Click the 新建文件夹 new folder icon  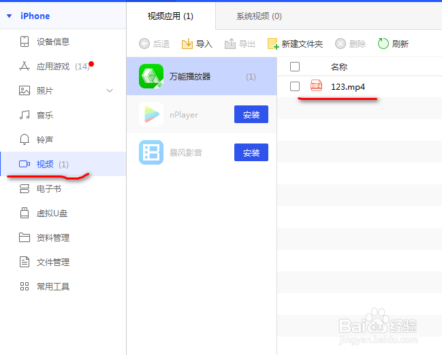click(273, 44)
